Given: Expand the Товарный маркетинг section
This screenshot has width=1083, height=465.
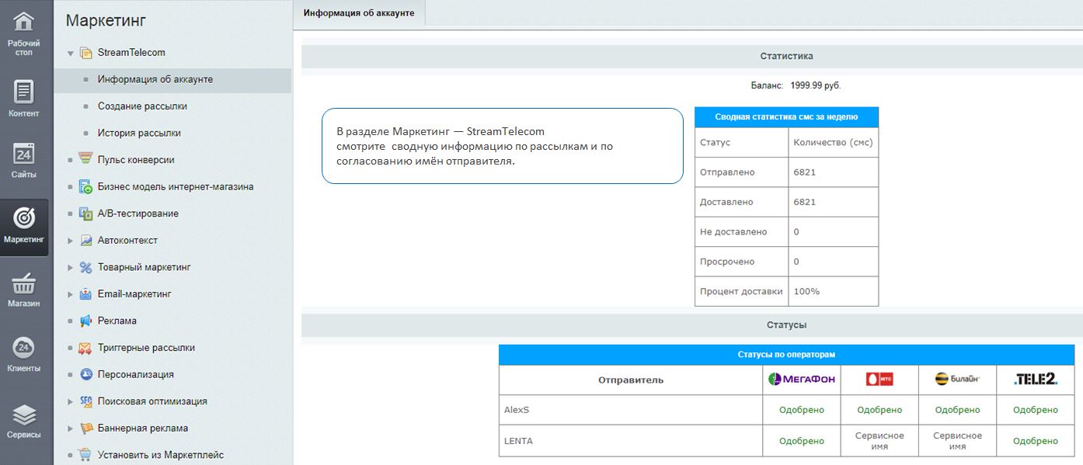Looking at the screenshot, I should click(71, 268).
